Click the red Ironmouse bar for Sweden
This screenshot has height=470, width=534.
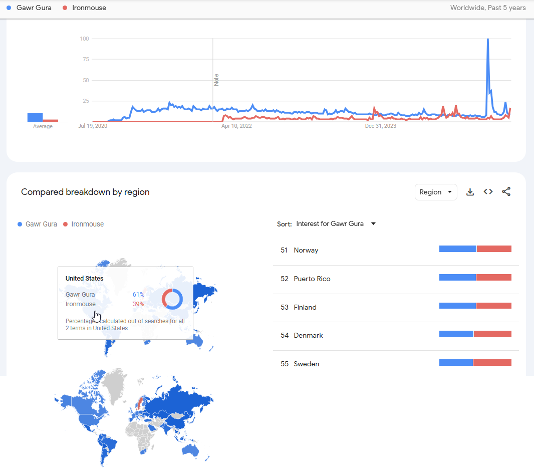492,363
